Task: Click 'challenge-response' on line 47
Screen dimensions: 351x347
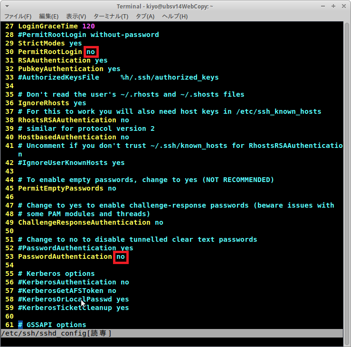Action: pyautogui.click(x=168, y=205)
